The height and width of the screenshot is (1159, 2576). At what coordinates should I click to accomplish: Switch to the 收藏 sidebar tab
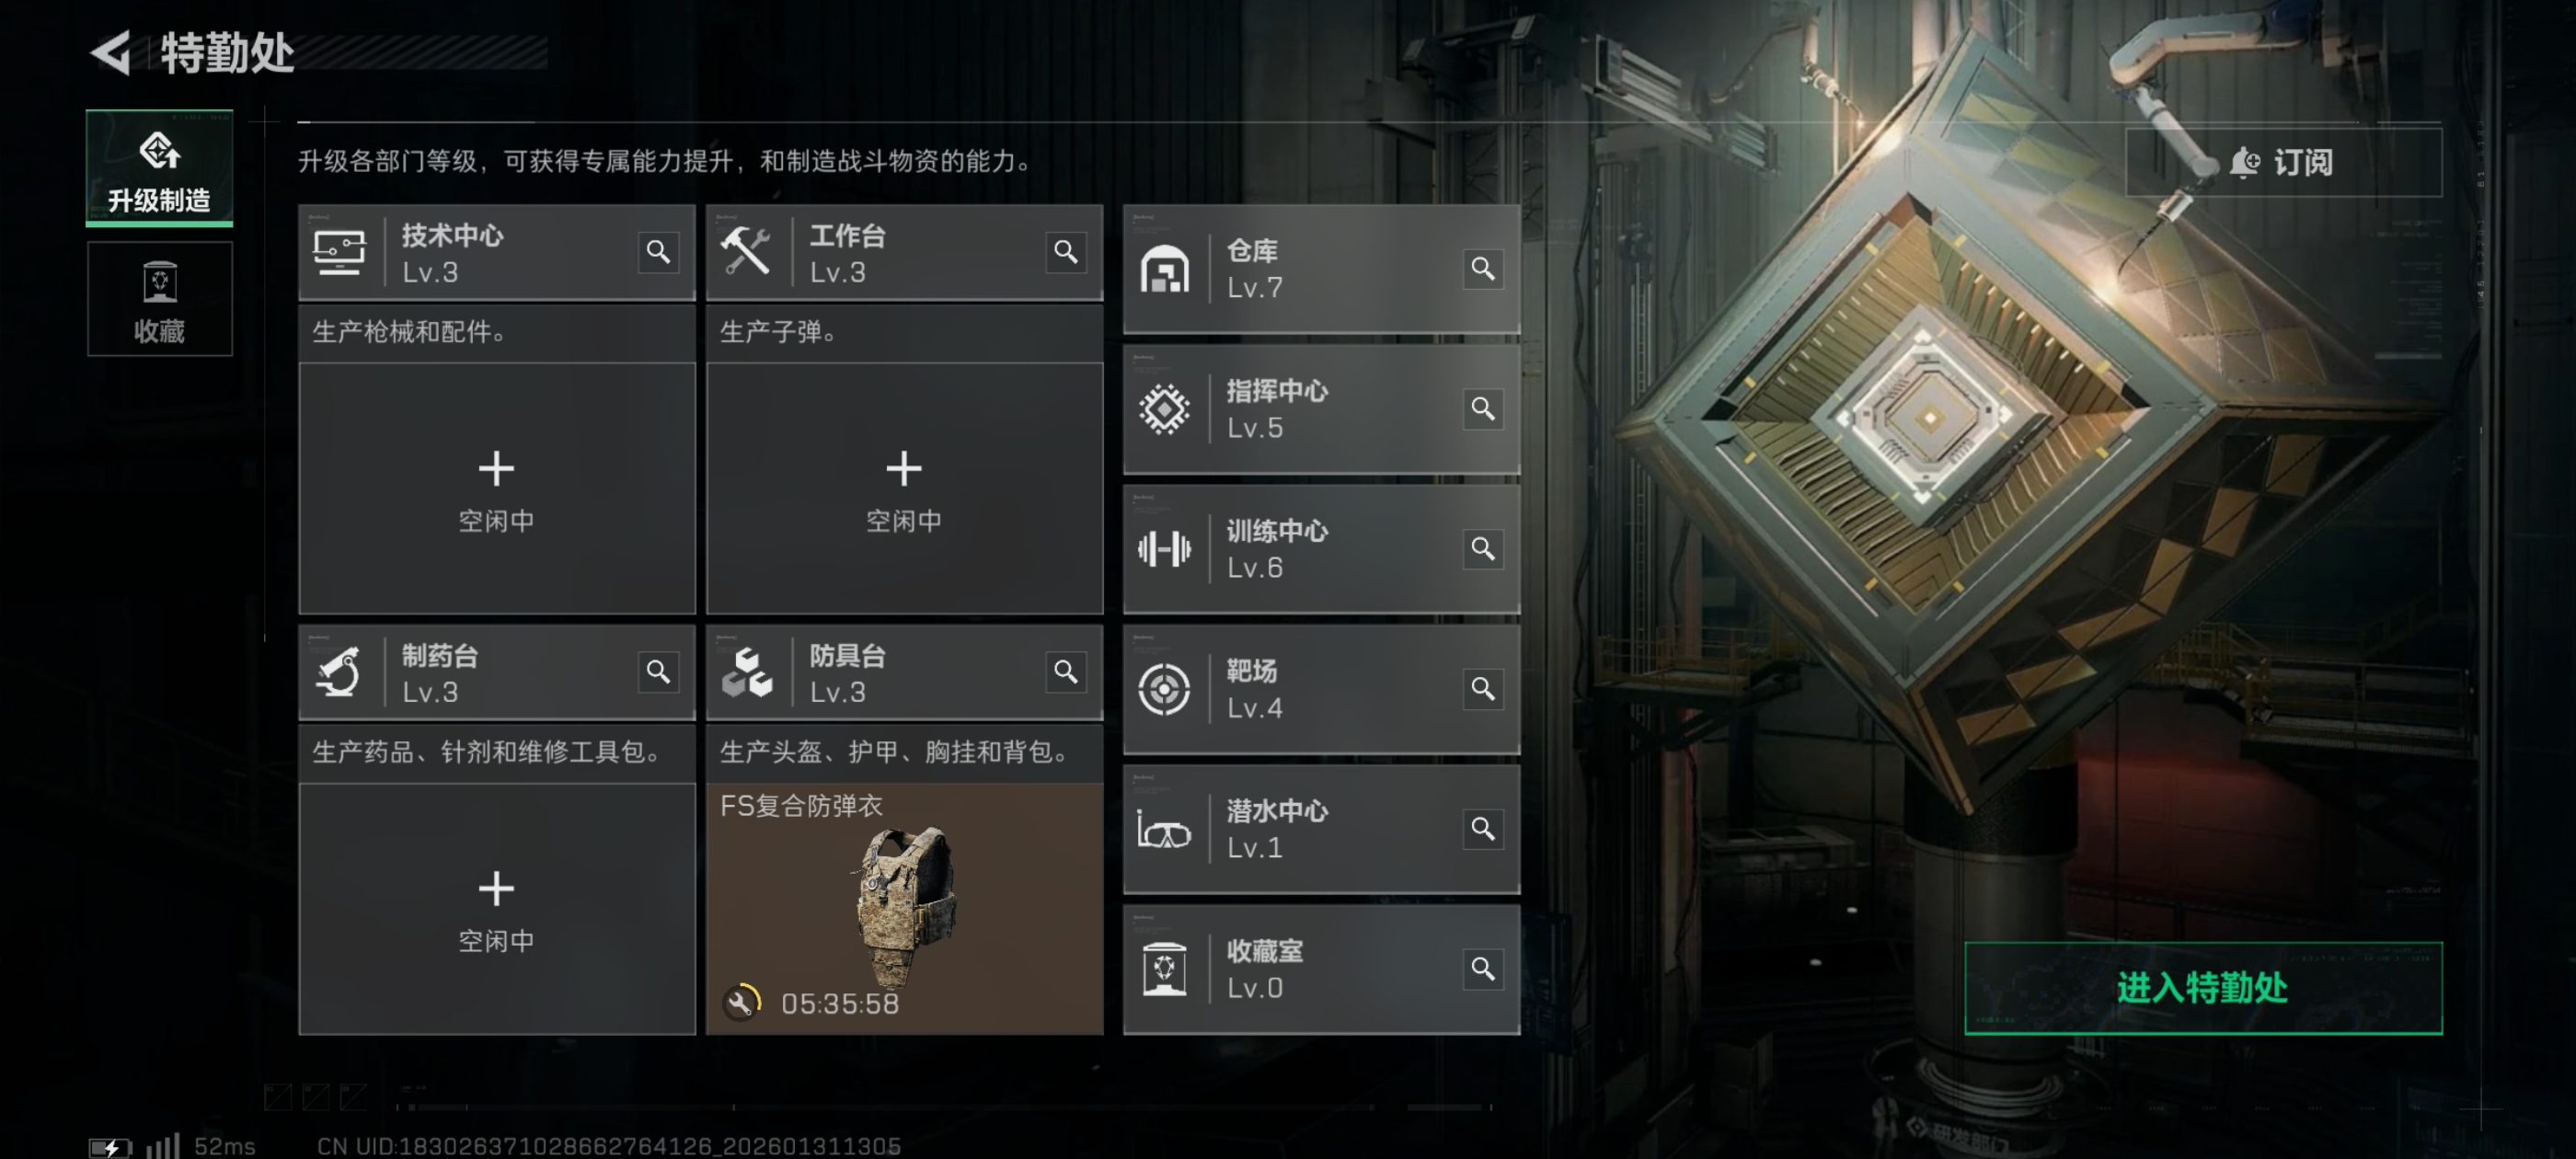159,299
